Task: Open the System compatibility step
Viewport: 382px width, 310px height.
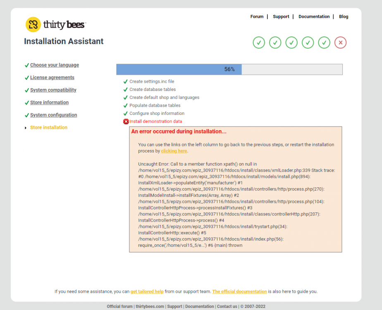Action: click(x=53, y=90)
